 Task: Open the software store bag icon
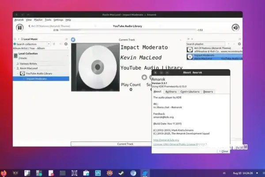86,173
